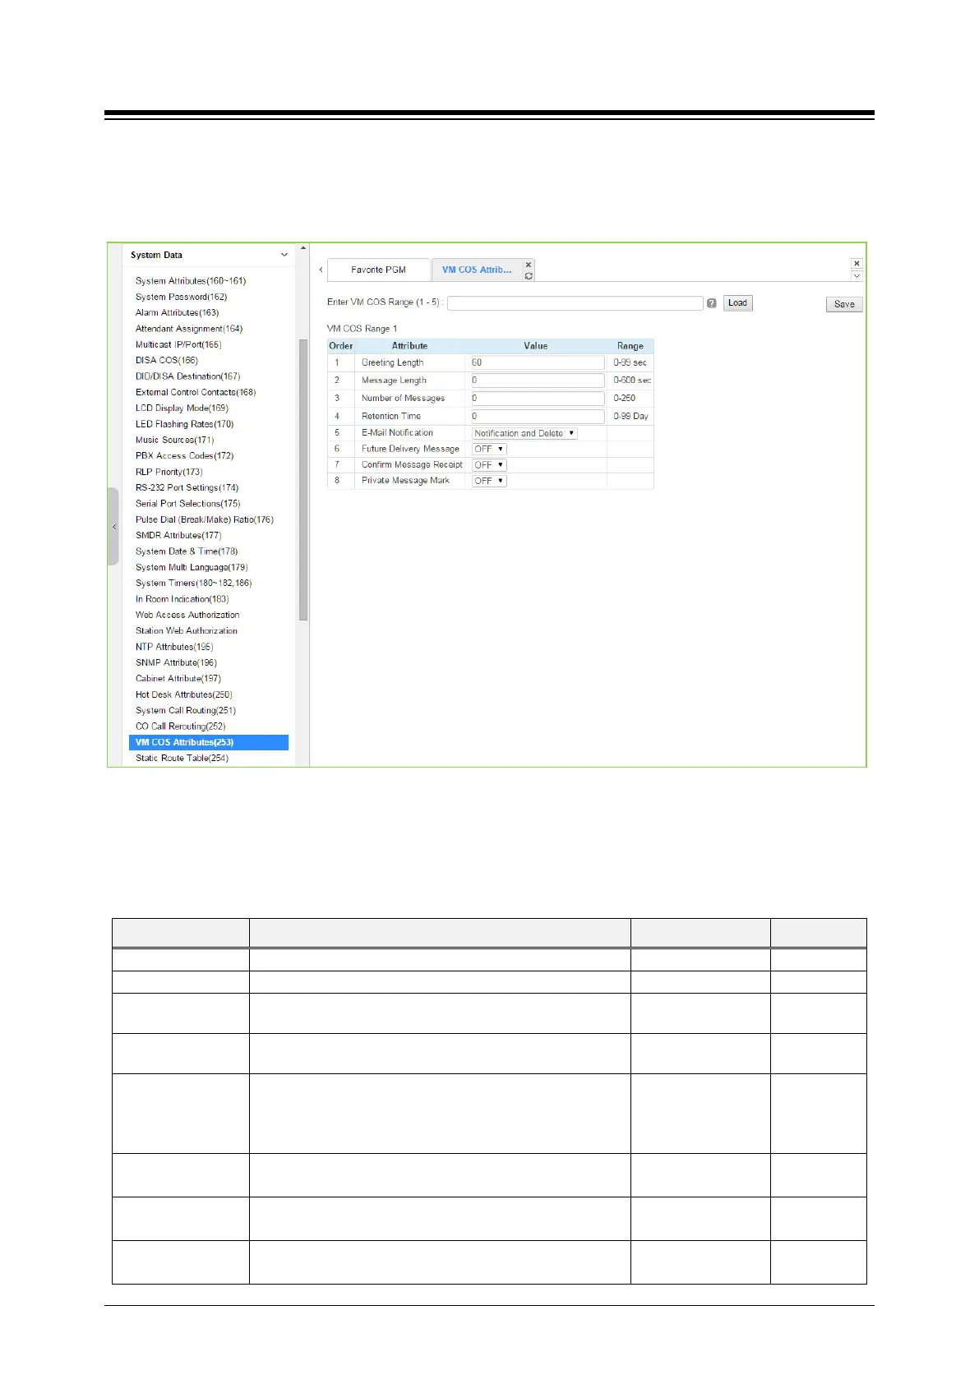This screenshot has width=979, height=1384.
Task: Collapse the System Data section chevron
Action: (284, 255)
